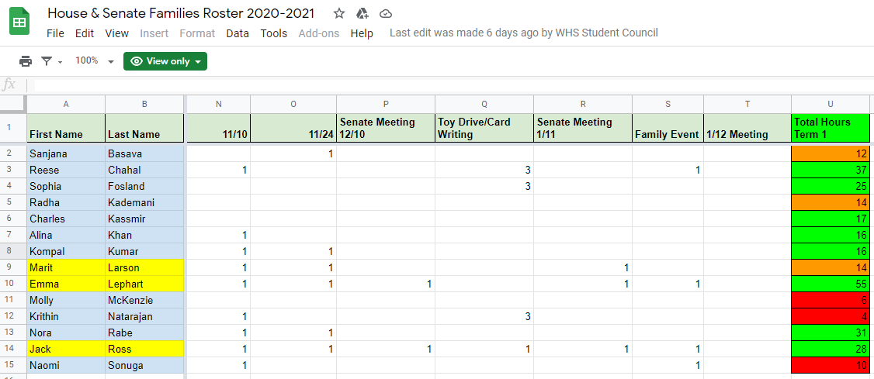Screen dimensions: 874x379
Task: Star this spreadsheet
Action: pyautogui.click(x=339, y=13)
